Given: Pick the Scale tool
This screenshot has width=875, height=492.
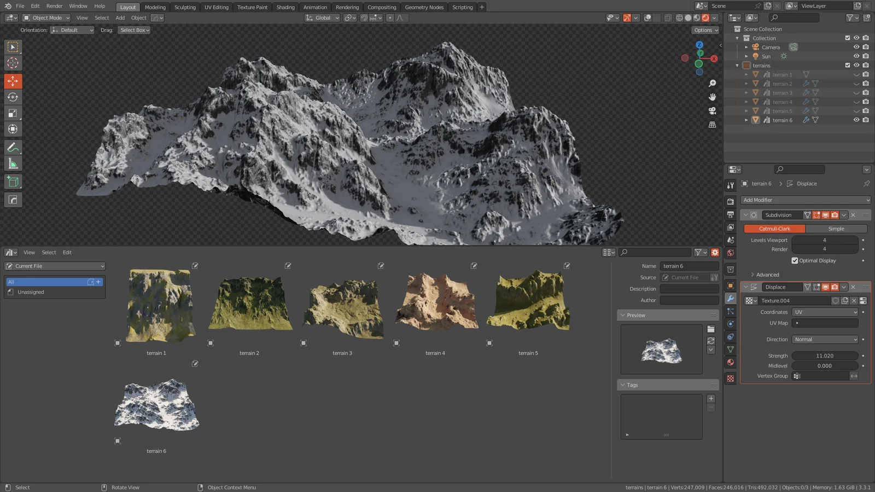Looking at the screenshot, I should [13, 113].
